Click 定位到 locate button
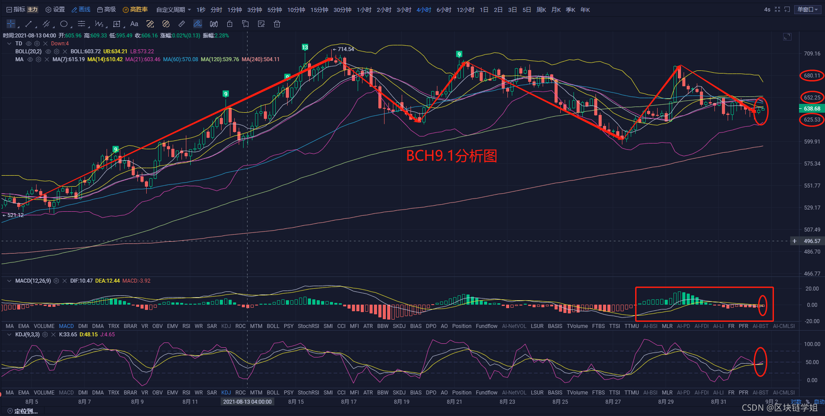The image size is (825, 416). (22, 411)
